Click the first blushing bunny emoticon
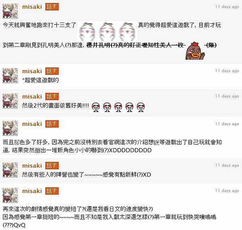242x230 pixels. coord(88,31)
